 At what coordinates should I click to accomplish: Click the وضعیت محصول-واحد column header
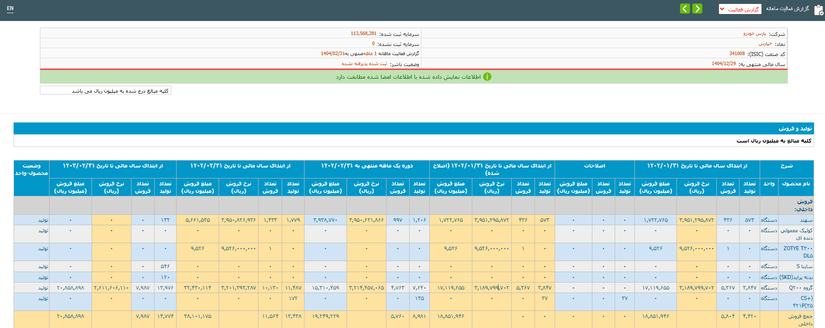pyautogui.click(x=32, y=169)
